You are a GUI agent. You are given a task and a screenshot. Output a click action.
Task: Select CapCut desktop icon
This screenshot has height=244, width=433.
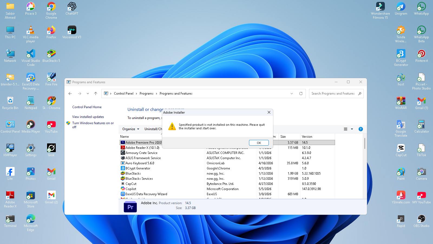point(401,150)
